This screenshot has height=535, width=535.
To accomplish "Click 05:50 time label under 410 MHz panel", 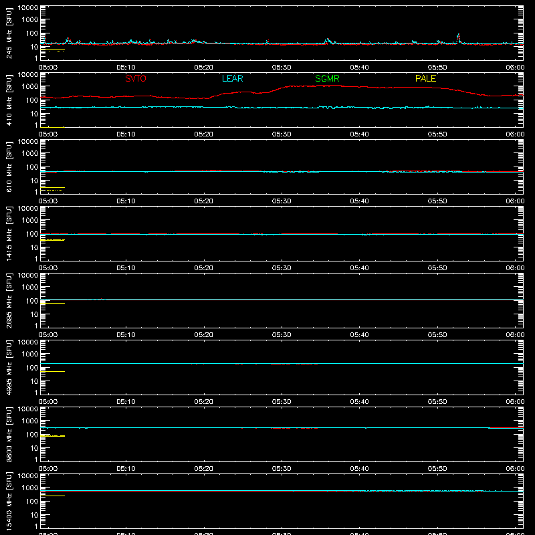I will (437, 134).
